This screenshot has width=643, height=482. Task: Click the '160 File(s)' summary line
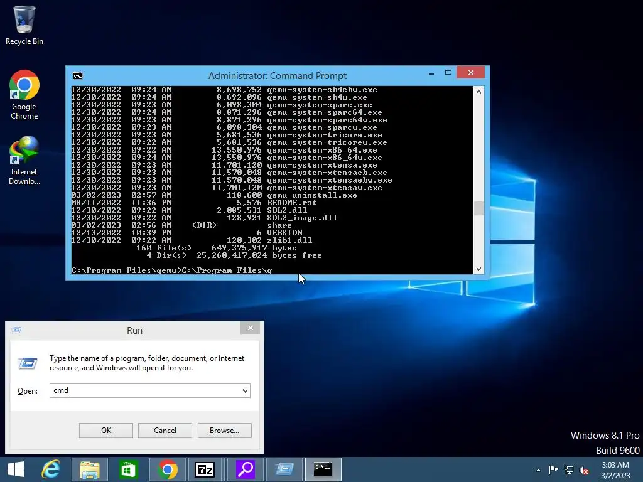[217, 247]
